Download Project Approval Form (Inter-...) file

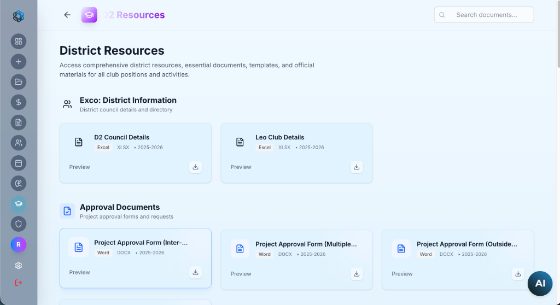[x=195, y=273]
